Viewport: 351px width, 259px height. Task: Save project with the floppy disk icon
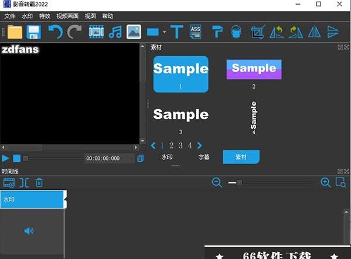tap(34, 32)
